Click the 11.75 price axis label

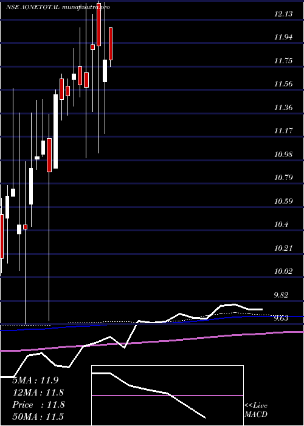[x=283, y=61]
